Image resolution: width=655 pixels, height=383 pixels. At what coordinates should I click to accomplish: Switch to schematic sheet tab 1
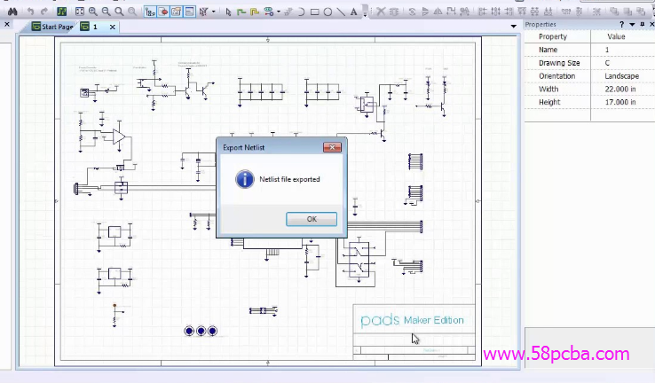91,27
